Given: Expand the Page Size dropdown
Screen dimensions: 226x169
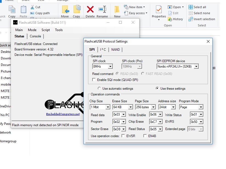Looking at the screenshot, I should [153, 107].
